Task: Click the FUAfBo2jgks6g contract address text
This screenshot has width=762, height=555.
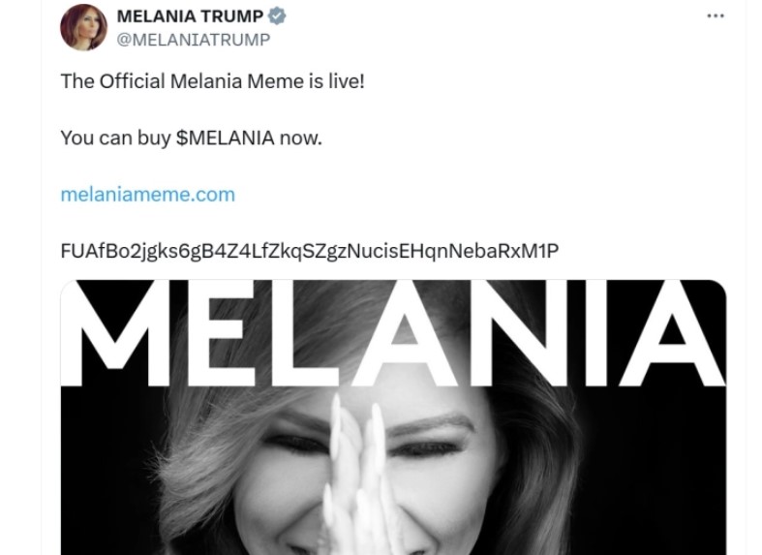Action: (309, 251)
